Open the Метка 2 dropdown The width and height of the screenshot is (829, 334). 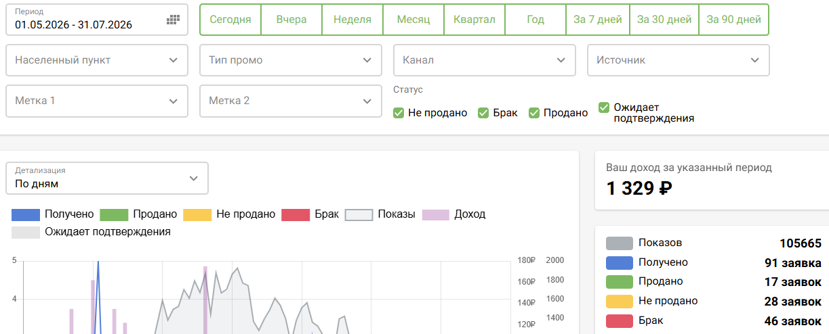click(291, 101)
